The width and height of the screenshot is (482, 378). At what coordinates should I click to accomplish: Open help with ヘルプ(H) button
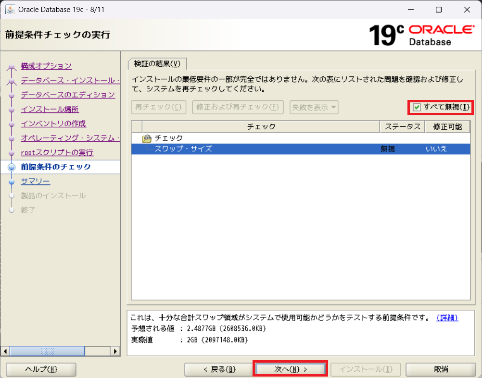pos(41,369)
